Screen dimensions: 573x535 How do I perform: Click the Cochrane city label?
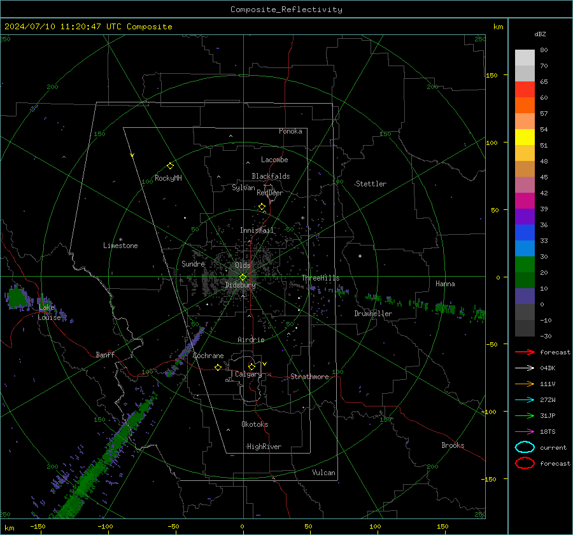click(208, 356)
